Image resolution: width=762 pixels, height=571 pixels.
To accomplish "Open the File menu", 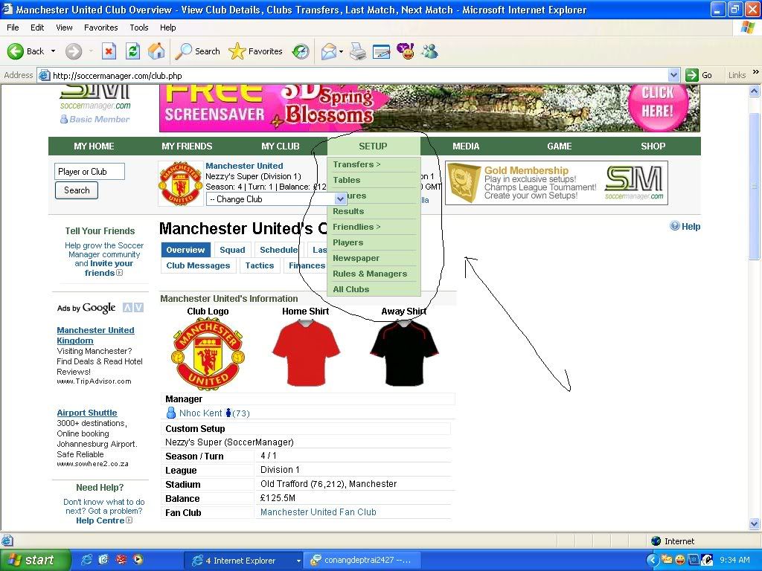I will (x=13, y=28).
